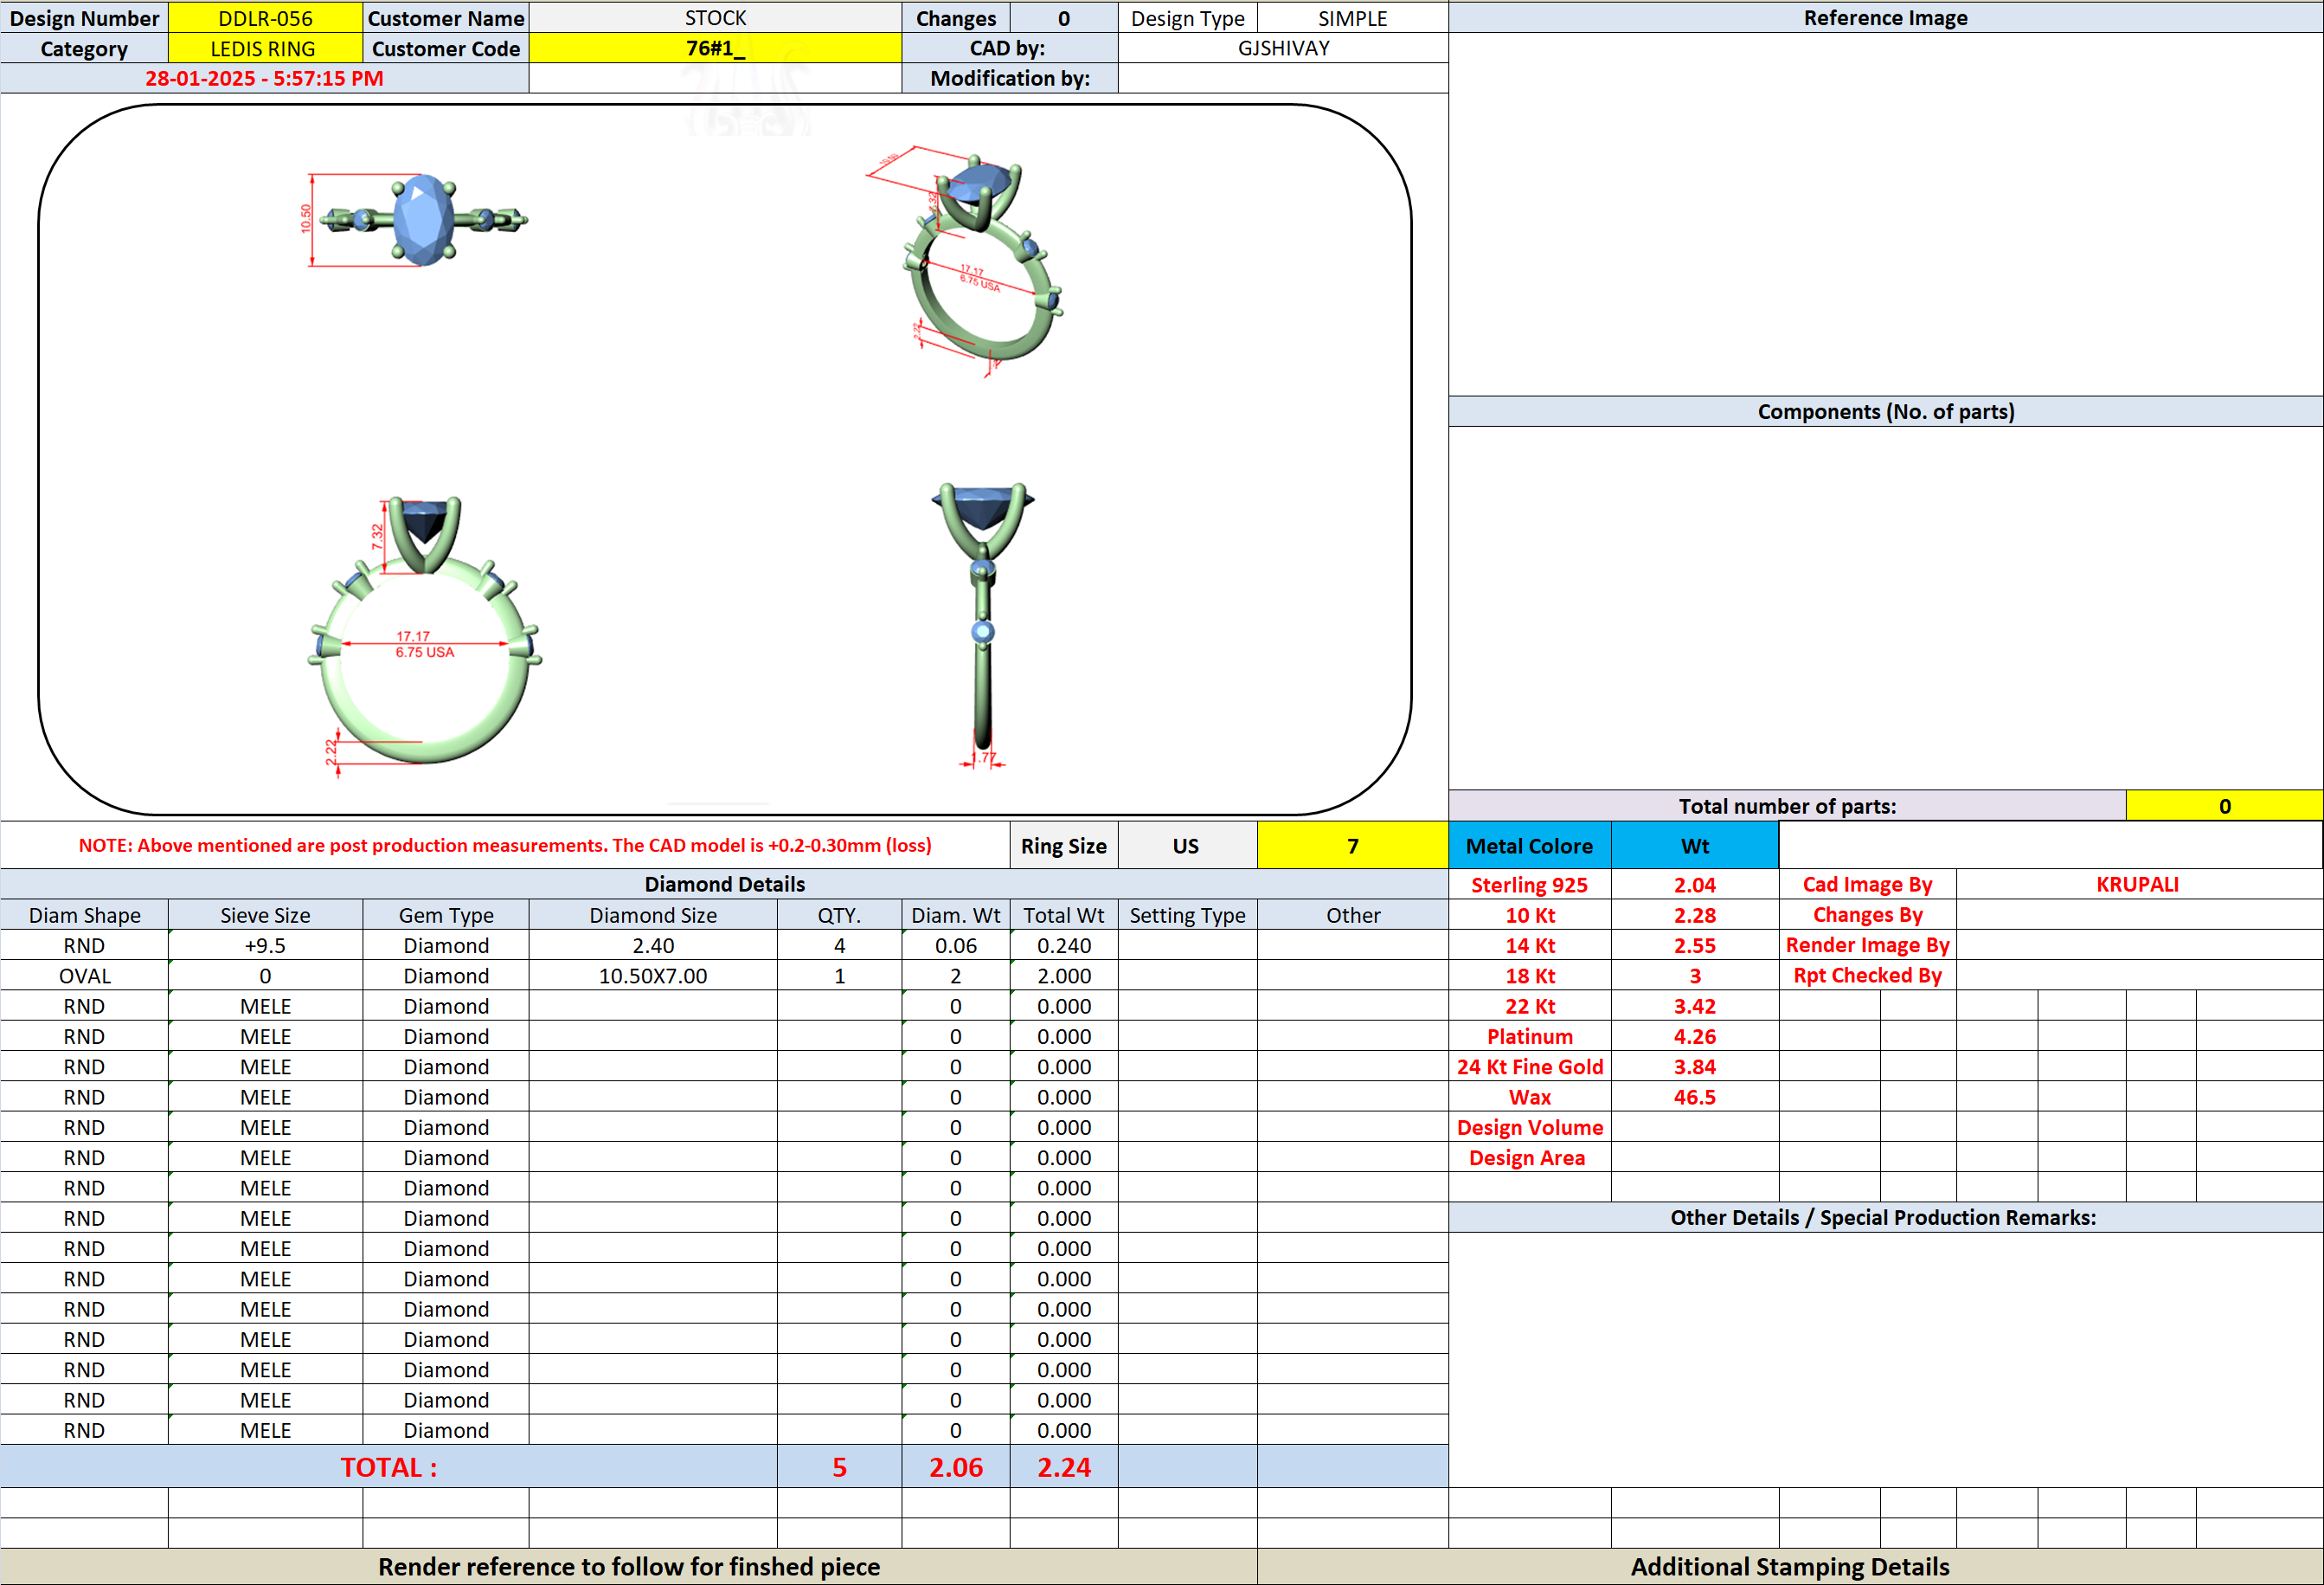This screenshot has height=1585, width=2324.
Task: Click the 22 Kt weight value 3.42
Action: tap(1695, 1006)
